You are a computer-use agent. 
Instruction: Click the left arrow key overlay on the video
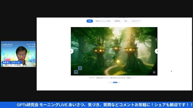tap(76, 72)
